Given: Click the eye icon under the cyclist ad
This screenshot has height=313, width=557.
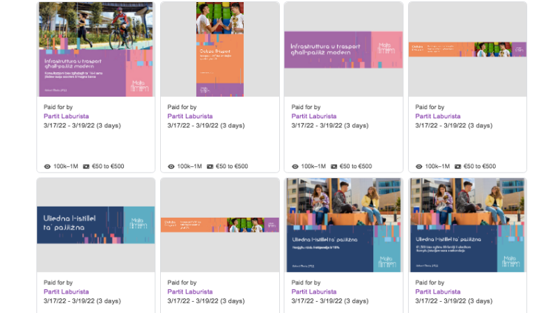Looking at the screenshot, I should coord(47,167).
